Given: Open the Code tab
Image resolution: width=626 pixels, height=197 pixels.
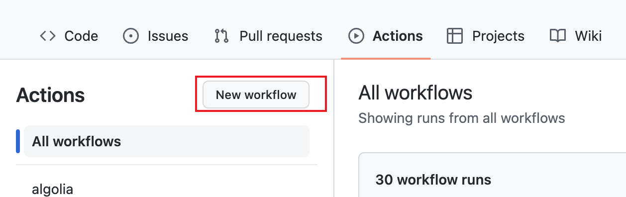Looking at the screenshot, I should 69,36.
